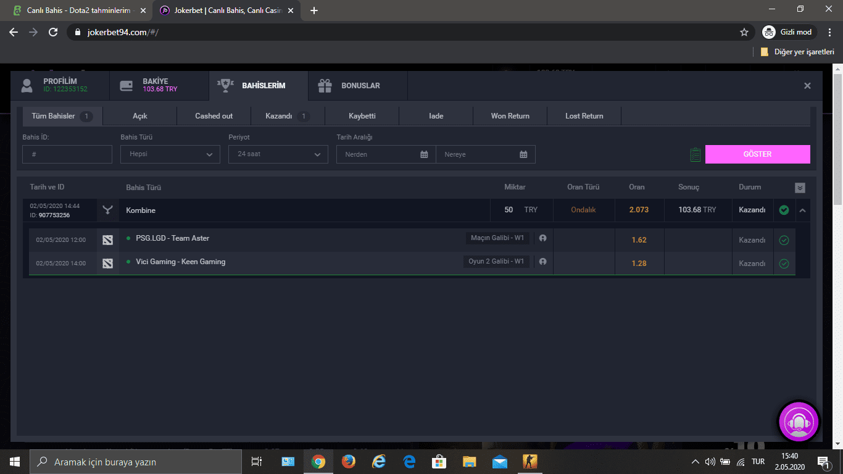
Task: Click the Windows search box
Action: pyautogui.click(x=136, y=462)
